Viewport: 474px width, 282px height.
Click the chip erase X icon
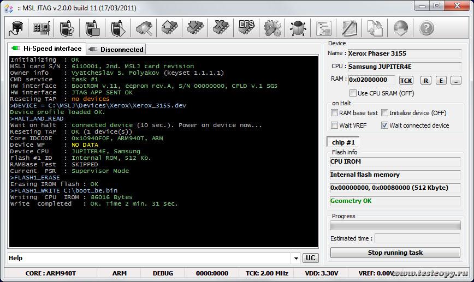[221, 27]
